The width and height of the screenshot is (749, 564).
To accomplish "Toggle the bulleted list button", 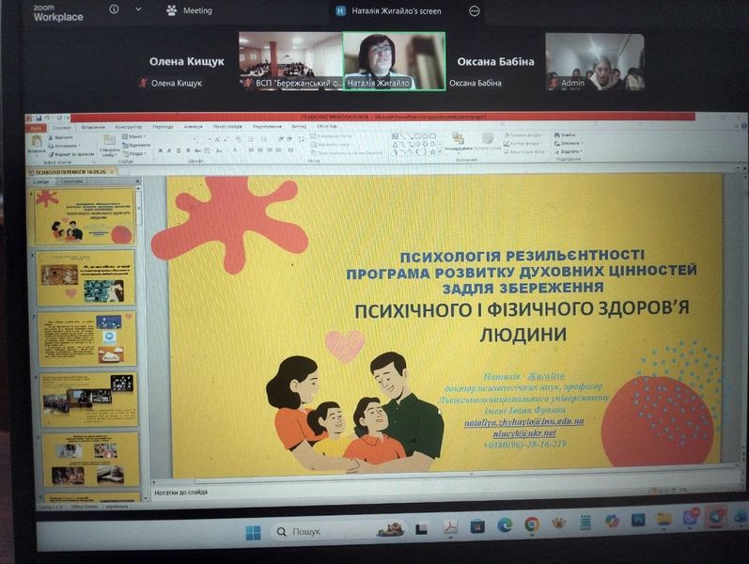I will coord(251,139).
